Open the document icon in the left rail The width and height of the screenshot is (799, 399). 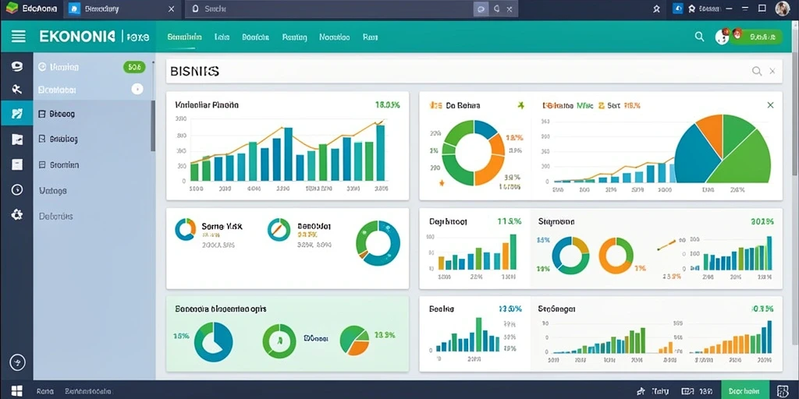point(17,164)
